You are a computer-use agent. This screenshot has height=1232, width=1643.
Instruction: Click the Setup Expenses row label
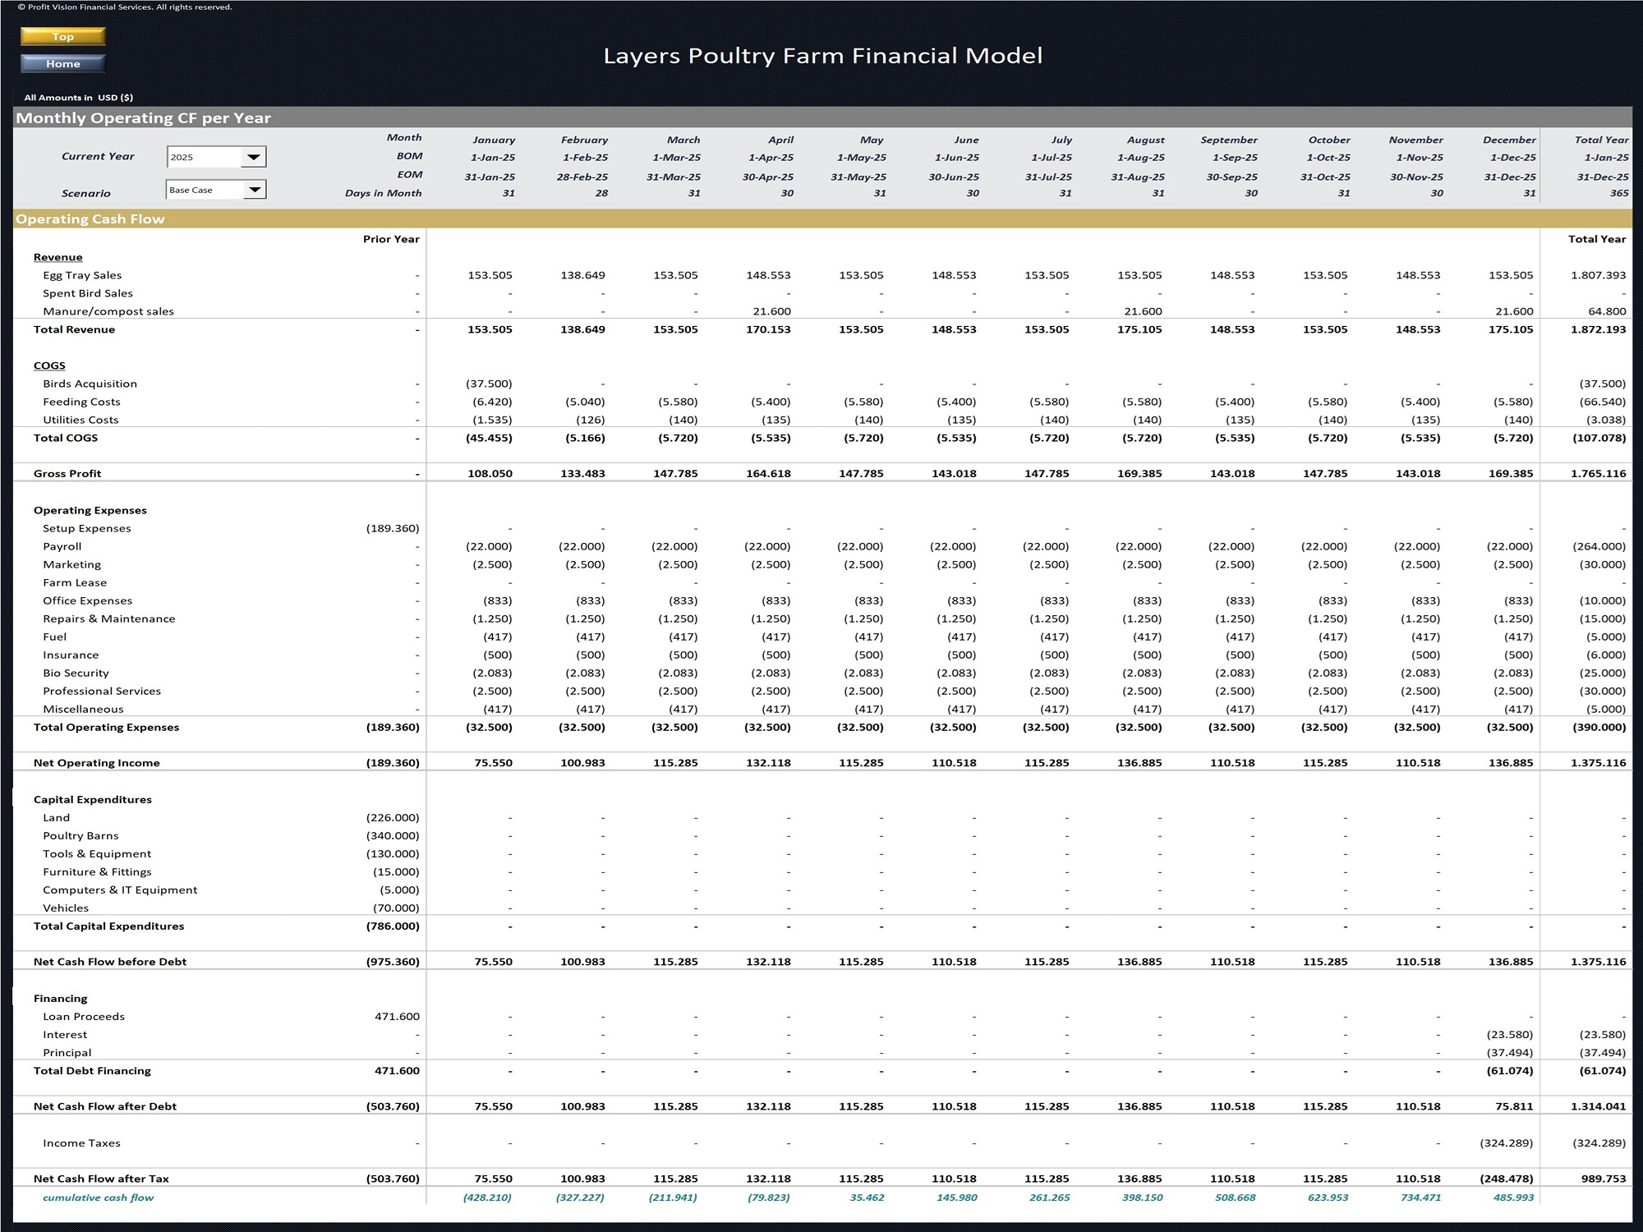point(87,528)
